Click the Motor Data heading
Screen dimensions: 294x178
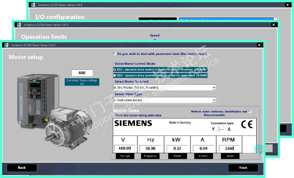126,111
